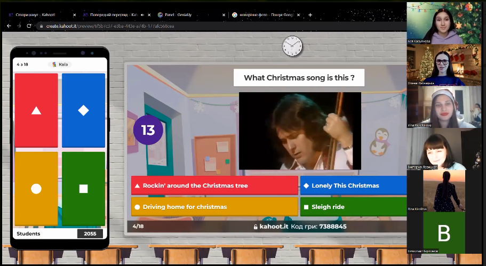Reload the Kahoot preview page
Screen dimensions: 486x266
point(29,26)
